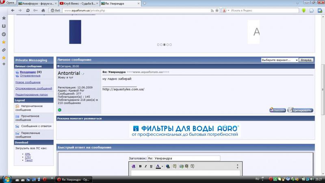Select the third carousel indicator dot
Viewport: 325px width, 183px height.
tap(164, 45)
